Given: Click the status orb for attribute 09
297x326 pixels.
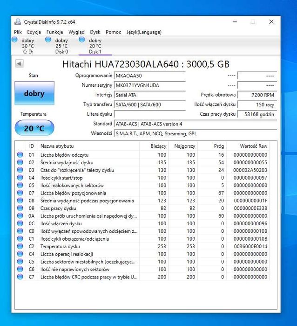Looking at the screenshot, I should click(x=20, y=208).
